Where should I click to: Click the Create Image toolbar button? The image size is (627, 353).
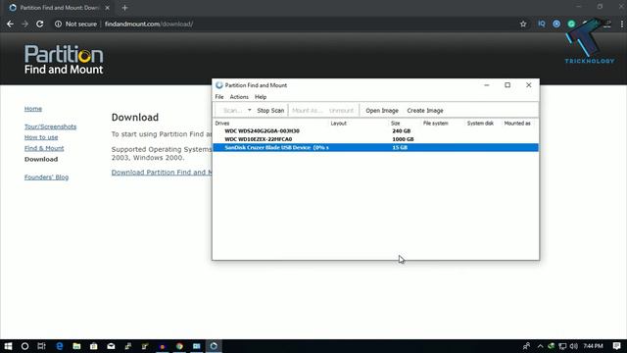tap(425, 111)
